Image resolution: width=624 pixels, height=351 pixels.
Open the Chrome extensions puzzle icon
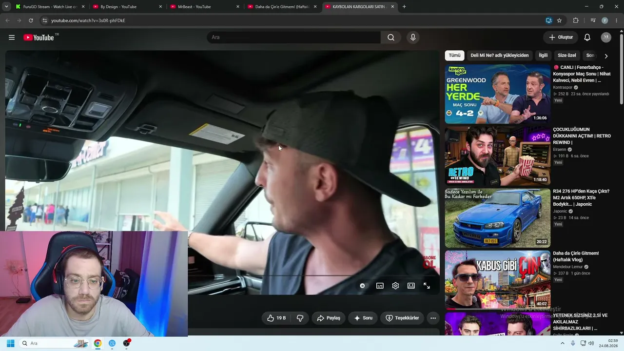pyautogui.click(x=576, y=20)
